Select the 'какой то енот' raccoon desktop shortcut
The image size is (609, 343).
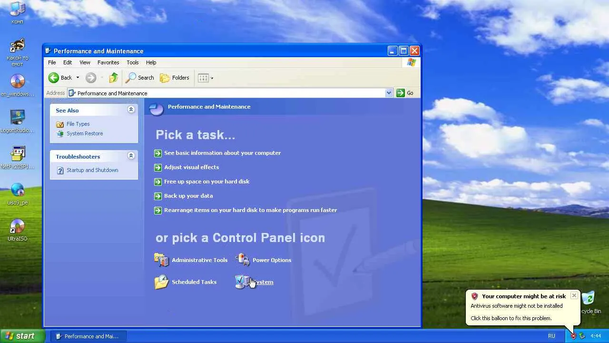17,53
